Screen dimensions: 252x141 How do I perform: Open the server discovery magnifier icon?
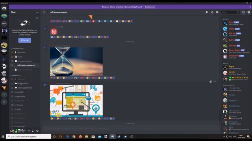click(4, 102)
